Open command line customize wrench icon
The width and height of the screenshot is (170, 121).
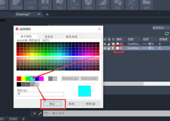click(40, 113)
